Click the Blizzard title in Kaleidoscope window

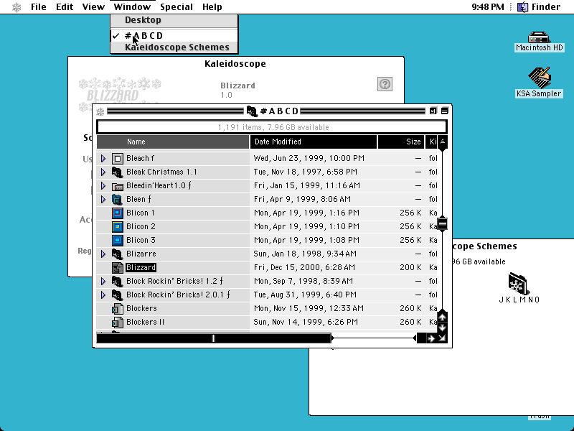point(237,85)
